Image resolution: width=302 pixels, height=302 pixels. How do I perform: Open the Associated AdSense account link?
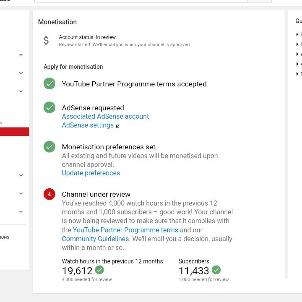(105, 116)
